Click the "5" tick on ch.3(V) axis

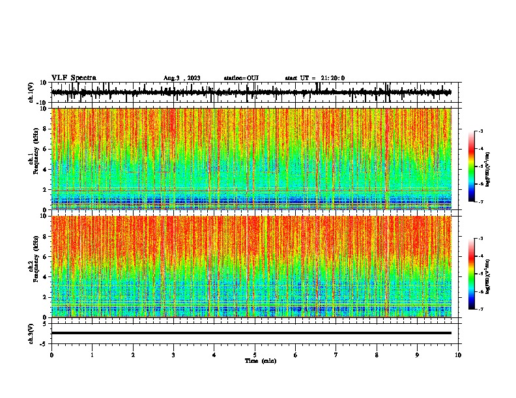click(45, 323)
